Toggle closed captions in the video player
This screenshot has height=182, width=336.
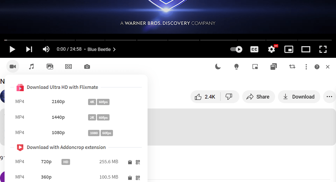coord(254,49)
